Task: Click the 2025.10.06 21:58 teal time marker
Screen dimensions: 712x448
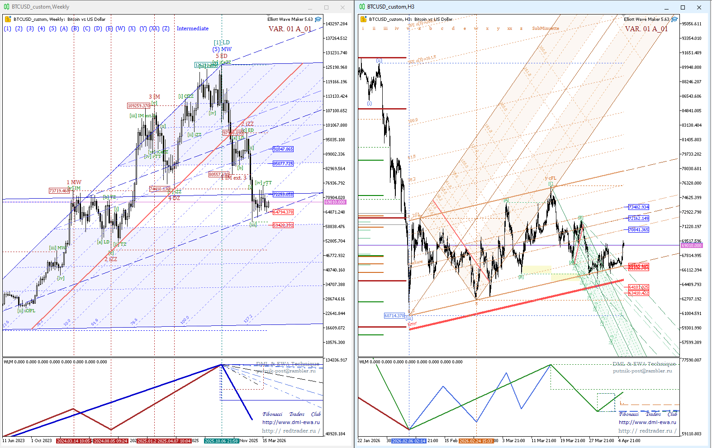Action: (221, 441)
